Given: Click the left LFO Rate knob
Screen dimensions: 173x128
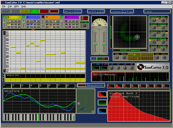Looking at the screenshot, I should click(124, 57).
